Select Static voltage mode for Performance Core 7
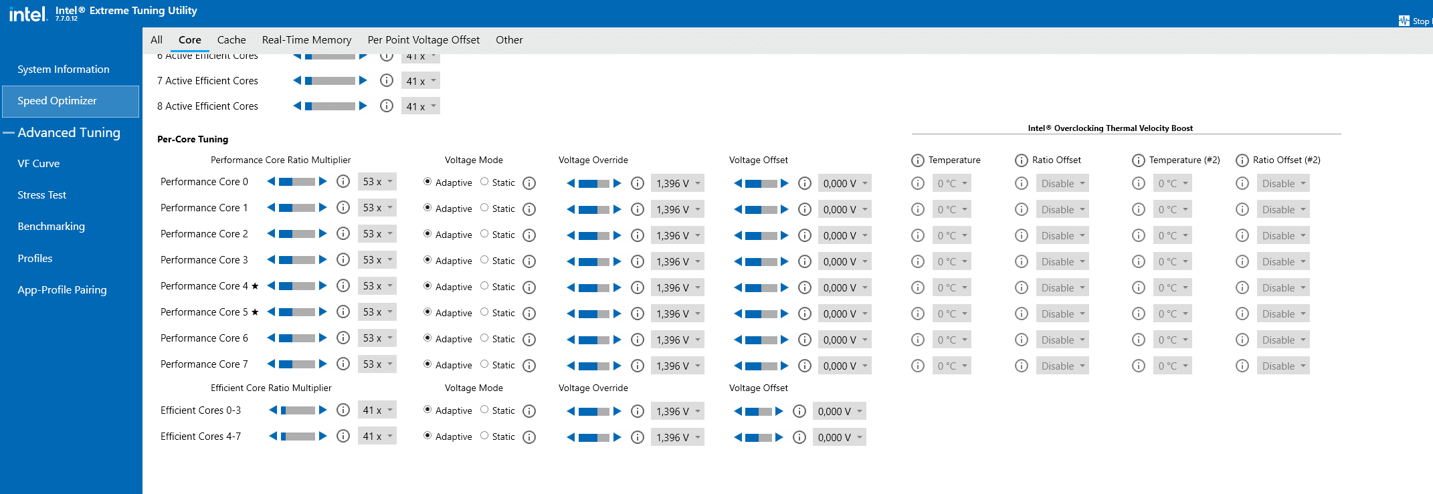 (484, 364)
